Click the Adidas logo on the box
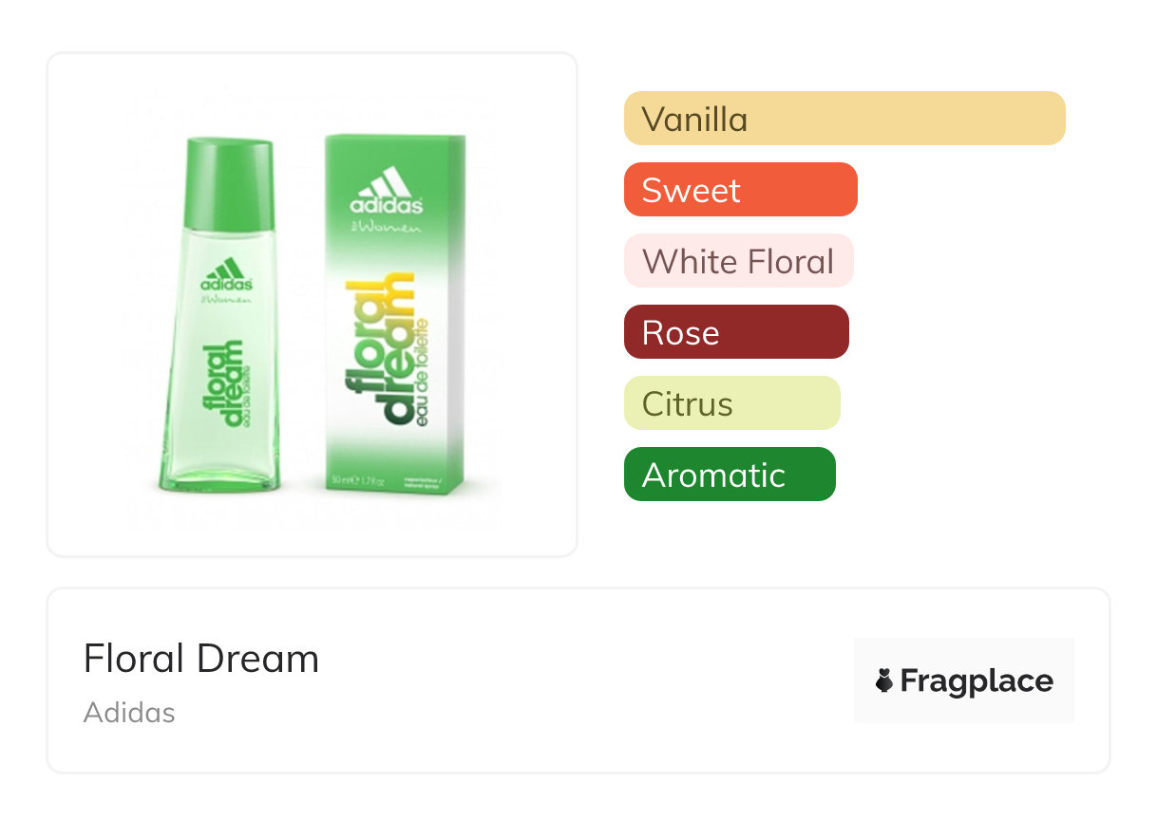Viewport: 1157px width, 820px height. (386, 191)
